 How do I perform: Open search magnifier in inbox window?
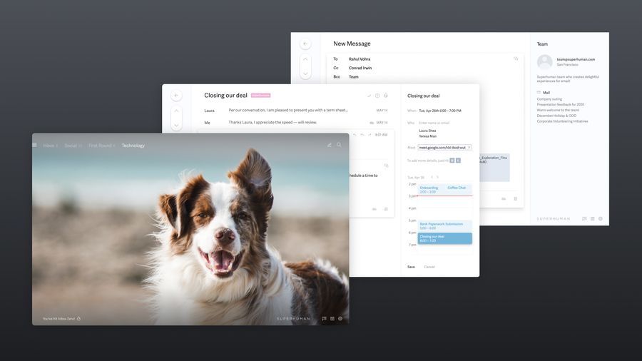[339, 145]
